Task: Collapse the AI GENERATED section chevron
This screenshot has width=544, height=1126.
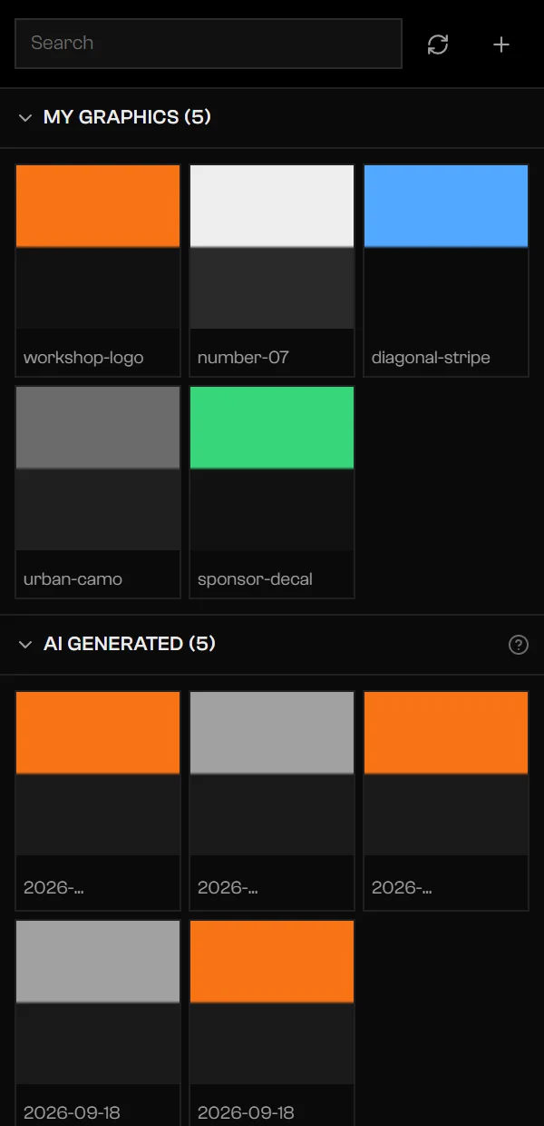Action: pyautogui.click(x=25, y=644)
